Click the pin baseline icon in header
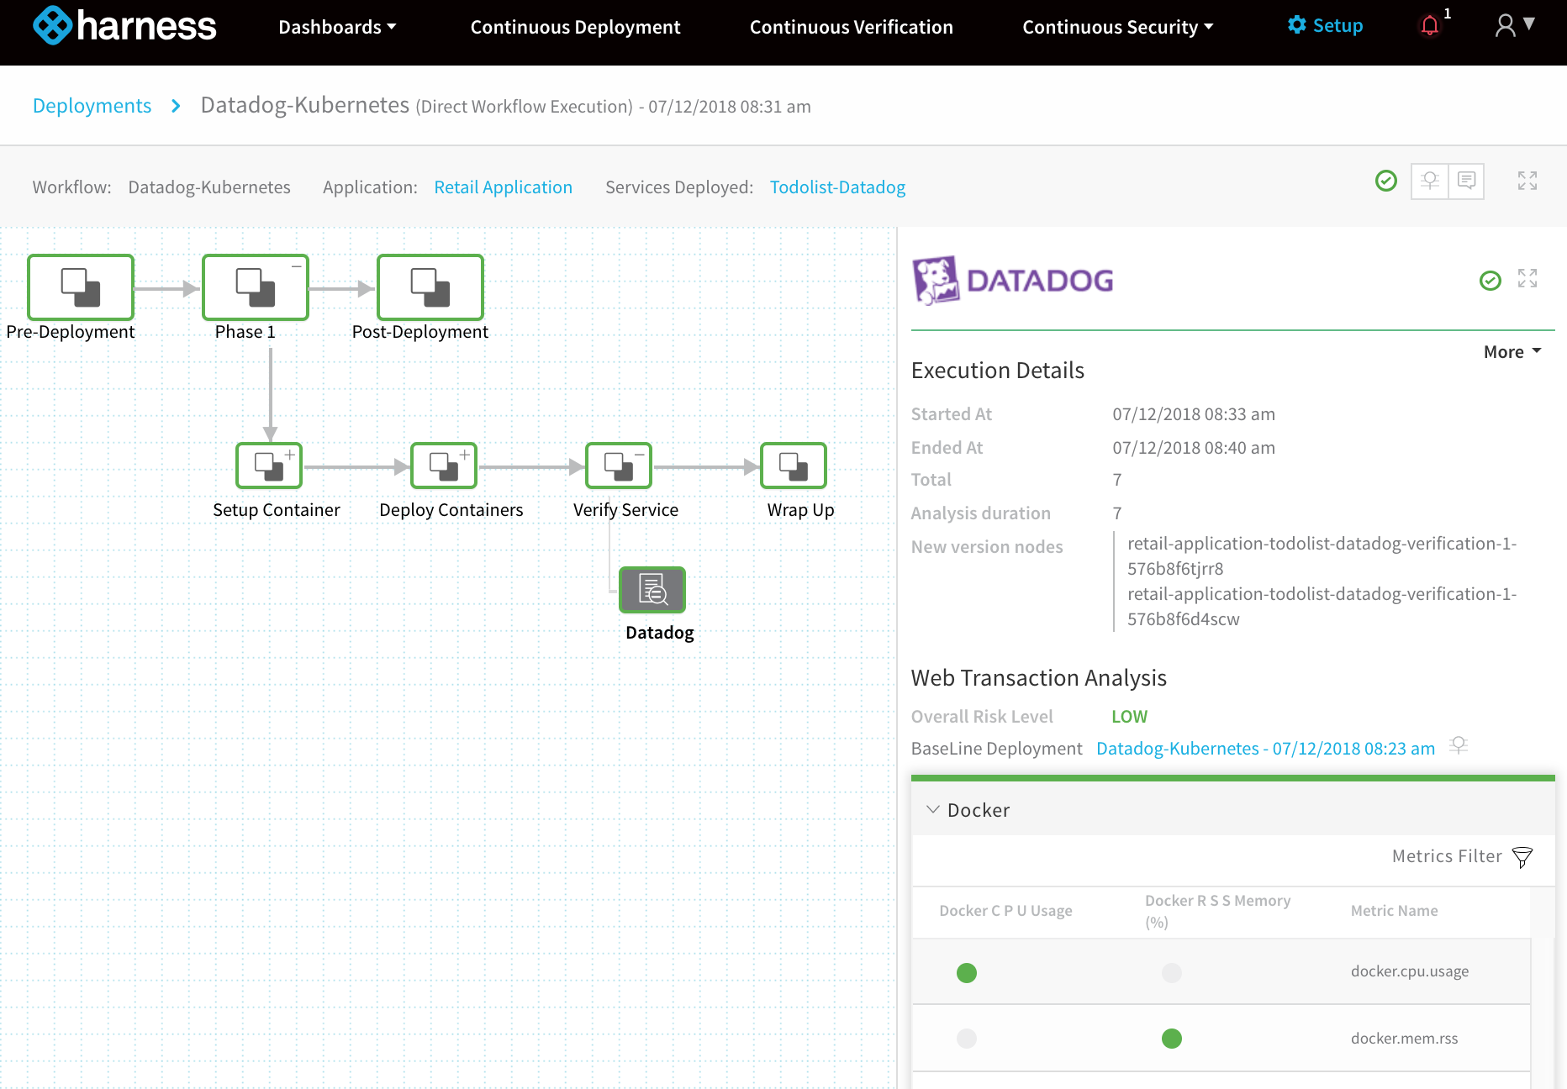 [1429, 181]
